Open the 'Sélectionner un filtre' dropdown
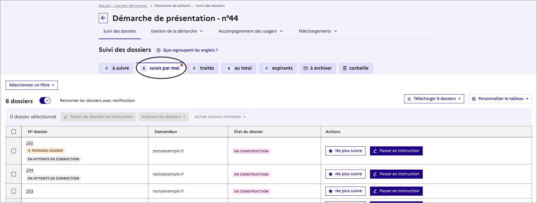Viewport: 537px width, 203px height. 32,85
